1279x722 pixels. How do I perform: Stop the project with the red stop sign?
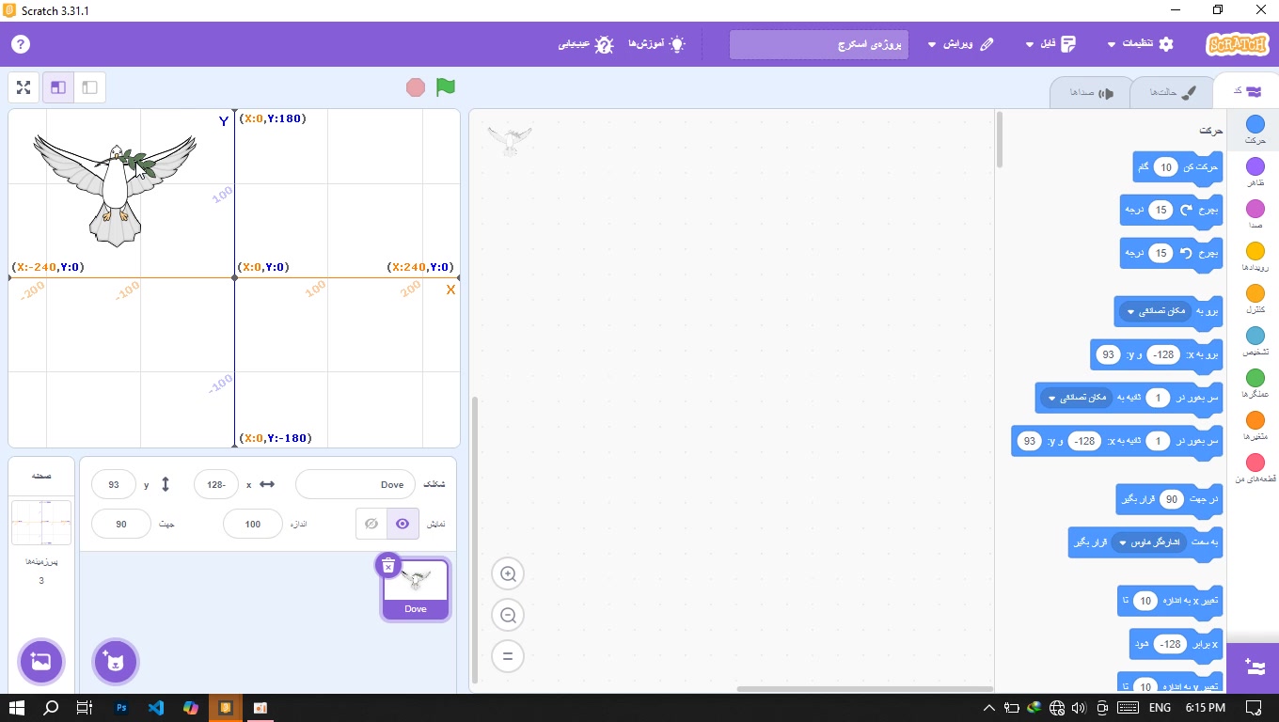pyautogui.click(x=416, y=87)
